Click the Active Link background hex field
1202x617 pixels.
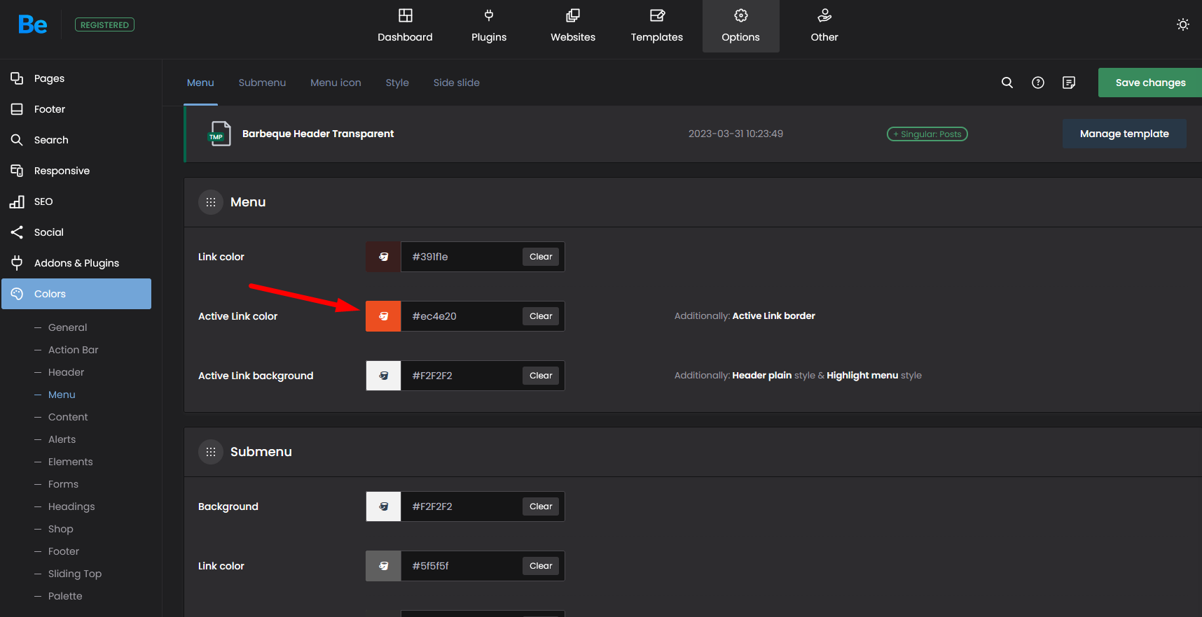tap(461, 376)
